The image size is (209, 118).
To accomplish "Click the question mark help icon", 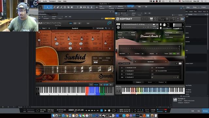I will 77,7.
